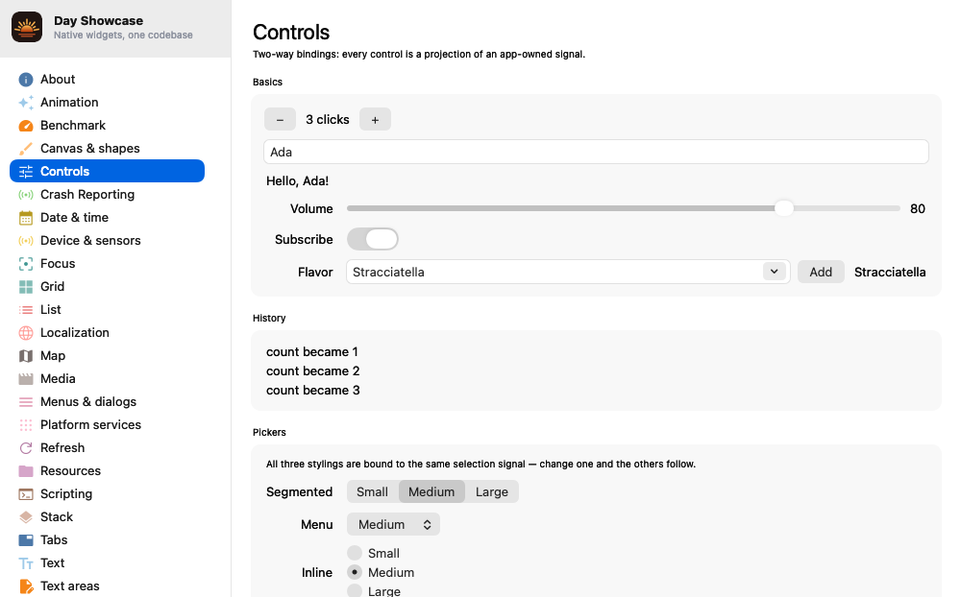This screenshot has width=961, height=597.
Task: Click the pink lines icon beside Menus & dialogs
Action: 26,401
